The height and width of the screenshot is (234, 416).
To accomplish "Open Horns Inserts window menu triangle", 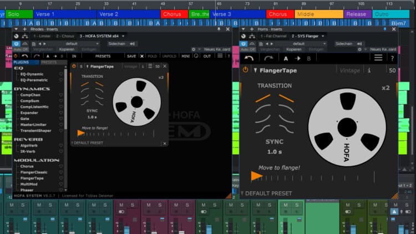I will [x=243, y=29].
